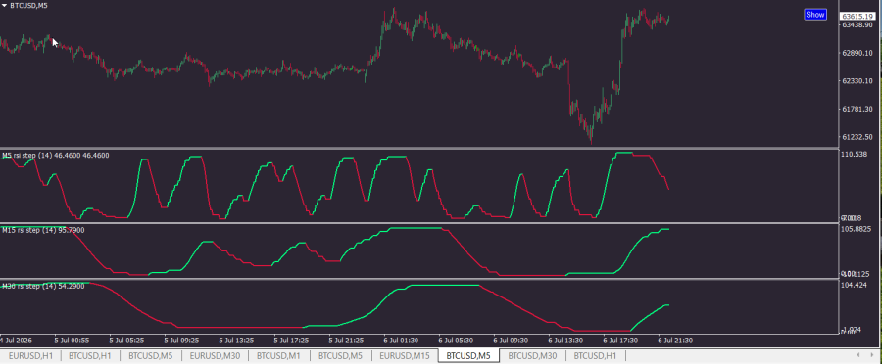Click the 6 Jul 21:30 time label

click(x=675, y=341)
